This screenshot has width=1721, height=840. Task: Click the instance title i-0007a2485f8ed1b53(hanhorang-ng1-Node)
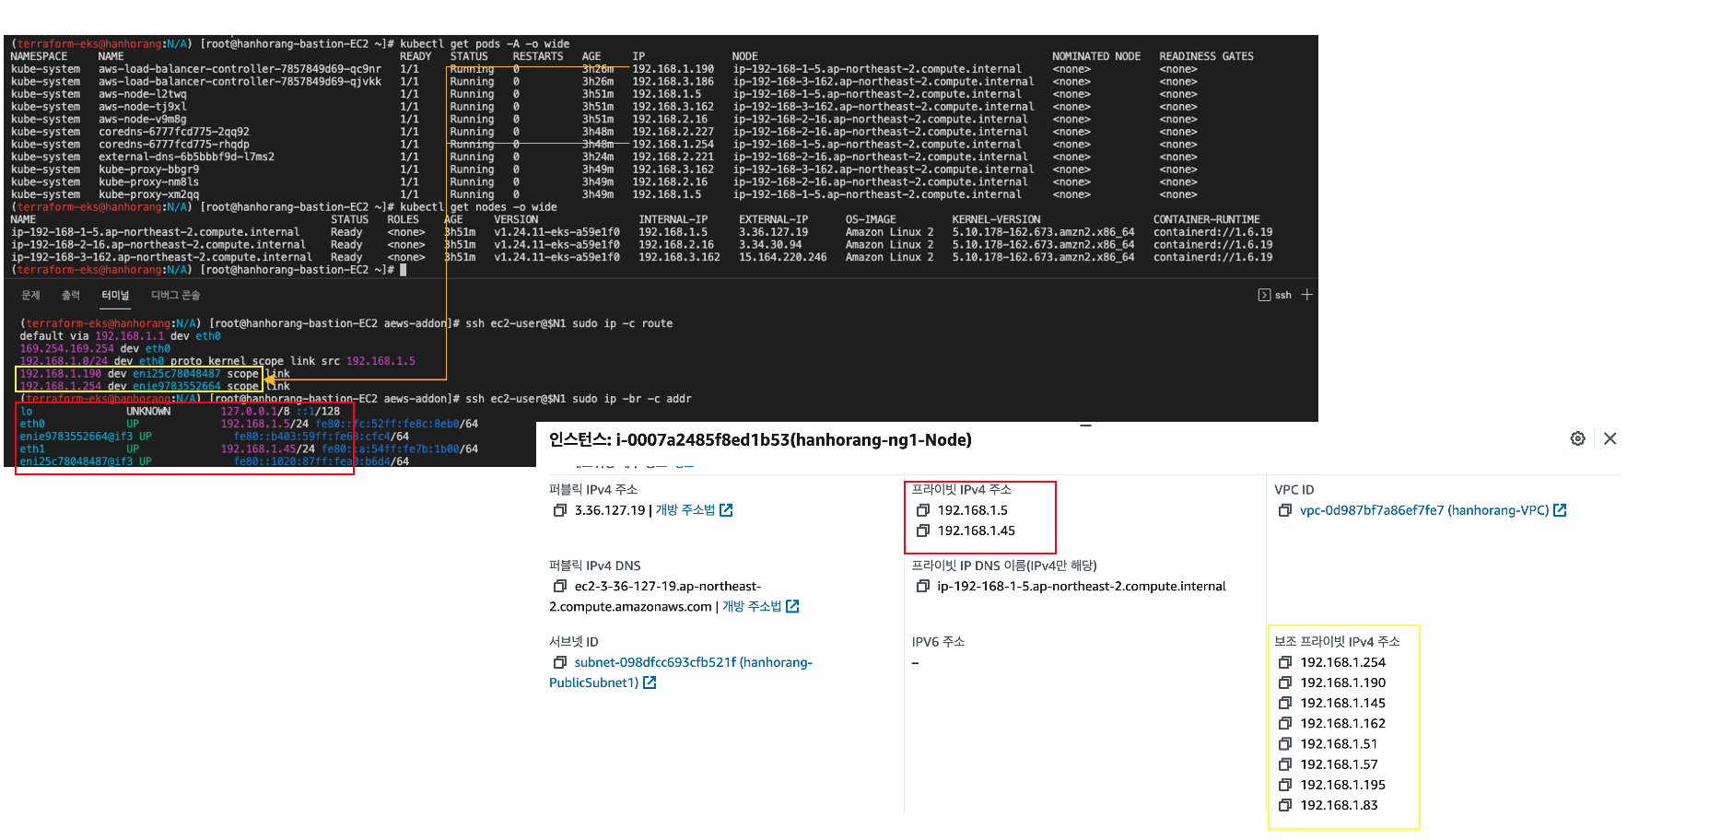tap(794, 439)
